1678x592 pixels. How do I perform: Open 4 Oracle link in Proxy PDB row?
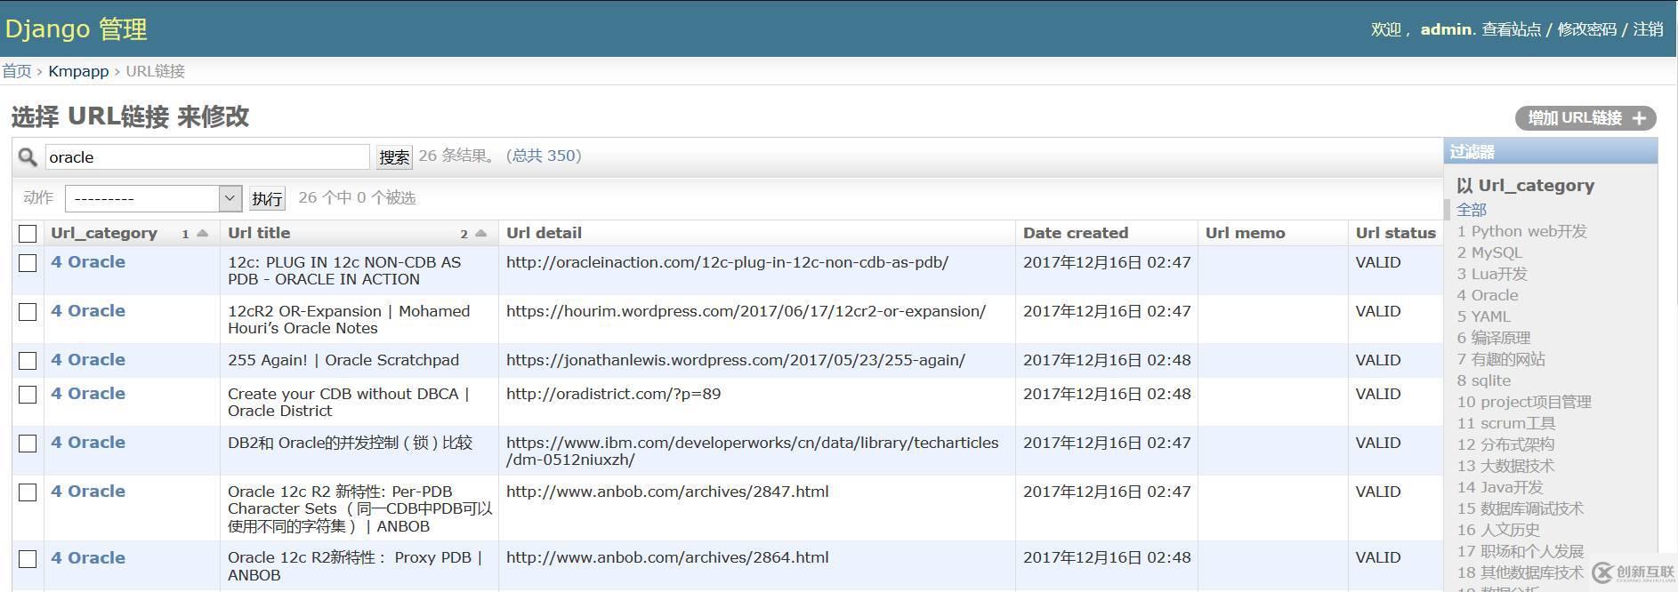[x=88, y=558]
